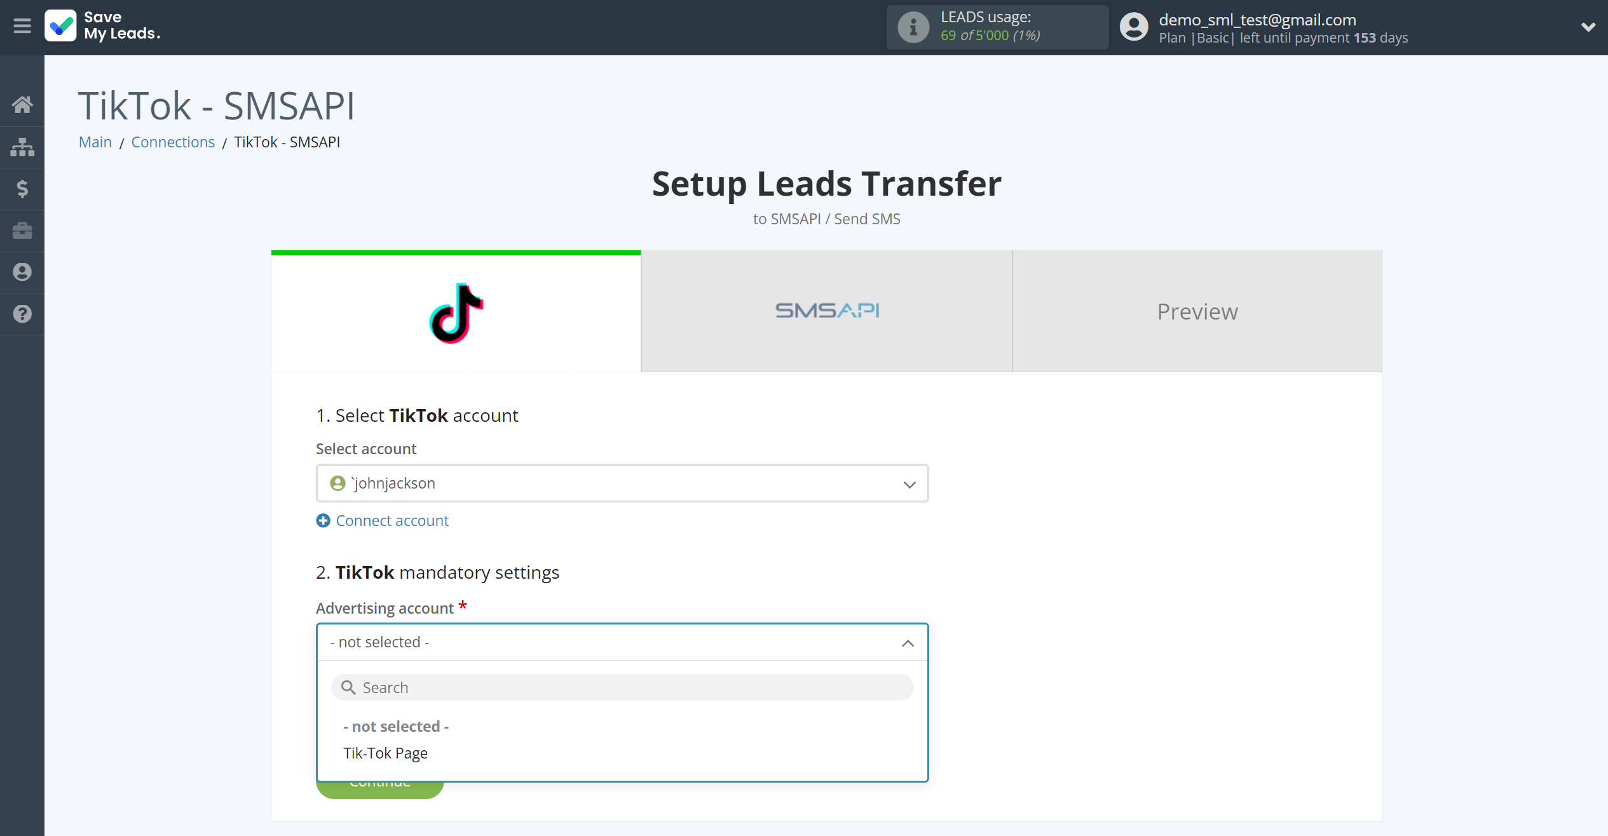Click the connections grid icon
The width and height of the screenshot is (1608, 836).
tap(22, 147)
